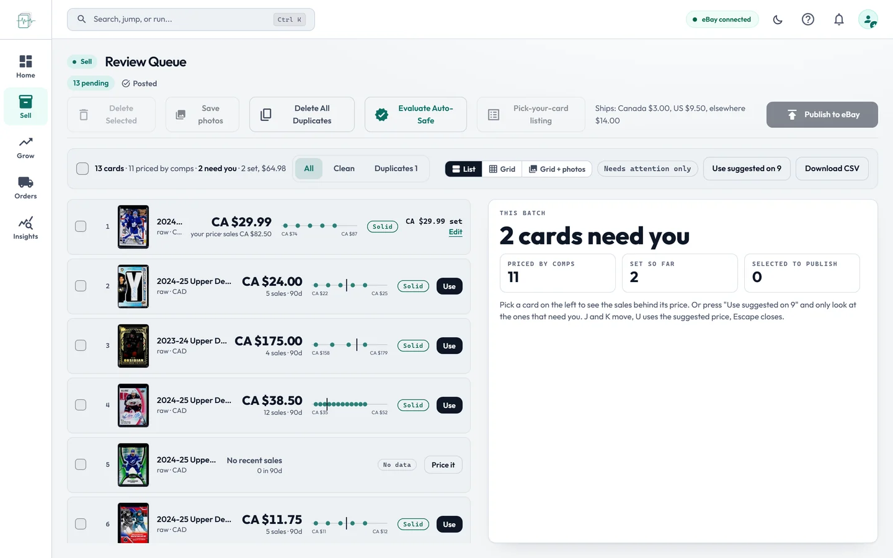Select the Duplicates 1 filter tab
Viewport: 893px width, 558px height.
[x=396, y=169]
